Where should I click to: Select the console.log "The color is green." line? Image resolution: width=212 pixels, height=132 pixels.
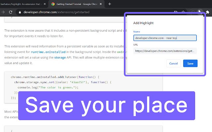coord(48,87)
